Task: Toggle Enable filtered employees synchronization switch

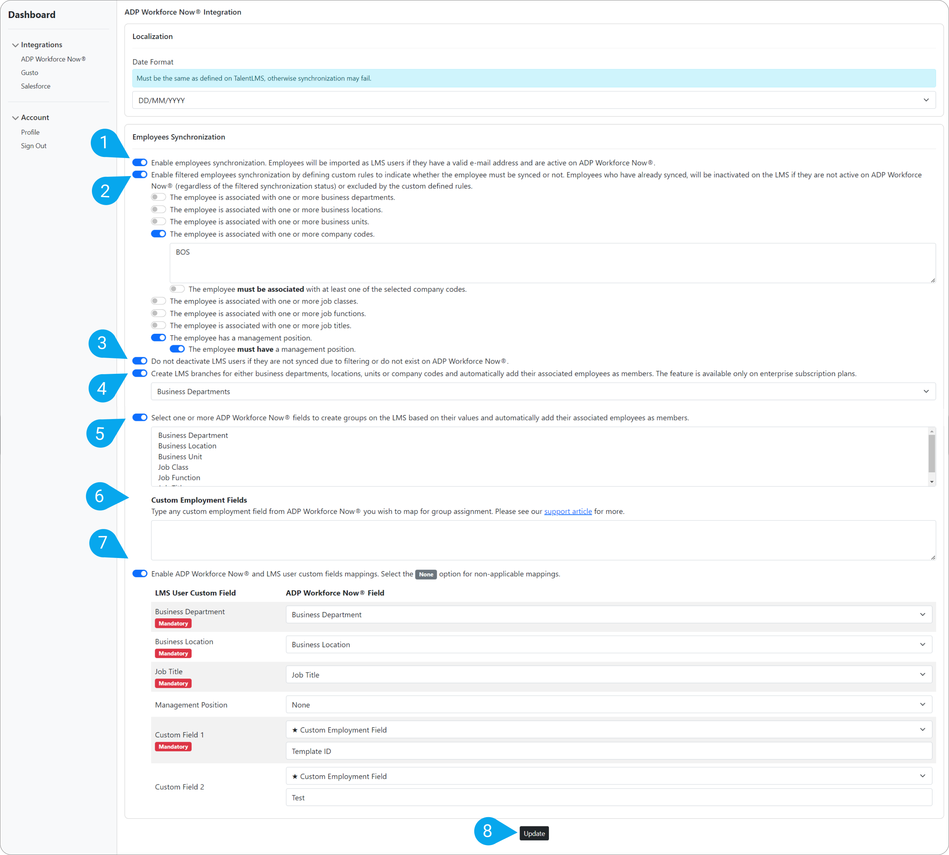Action: tap(139, 175)
